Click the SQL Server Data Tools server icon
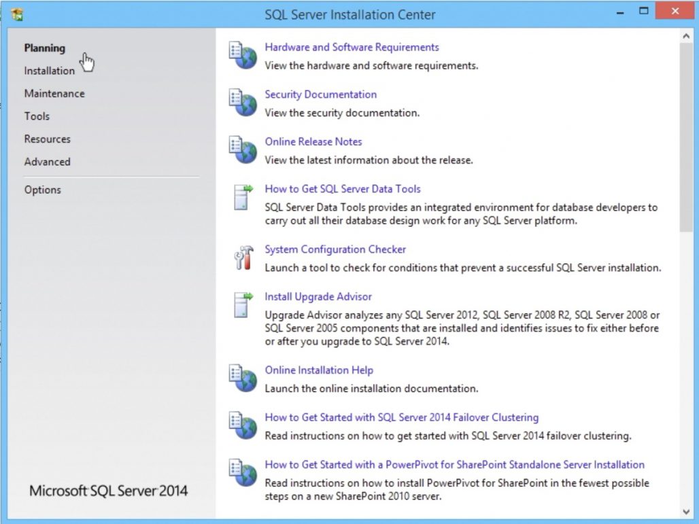 (x=243, y=197)
